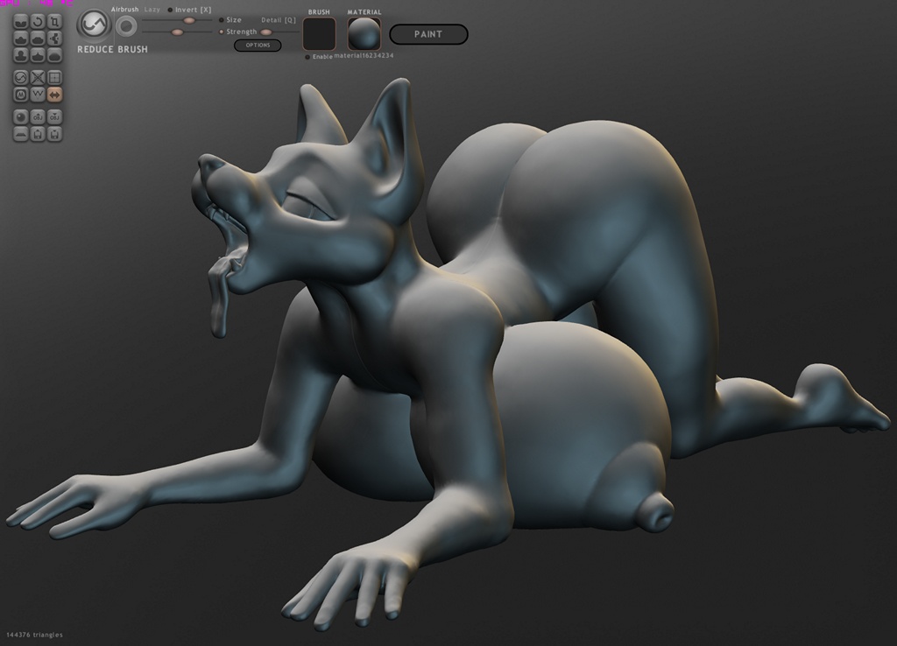Click the Detail [Q] slider handle
897x646 pixels.
click(x=266, y=32)
